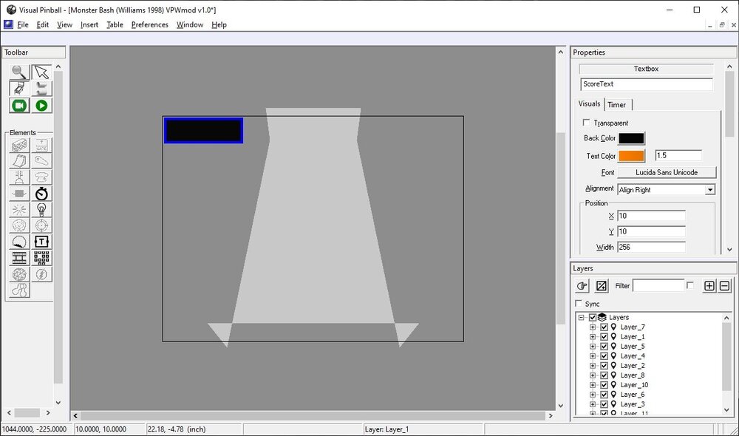The image size is (739, 436).
Task: Choose the Select arrow tool
Action: click(41, 72)
